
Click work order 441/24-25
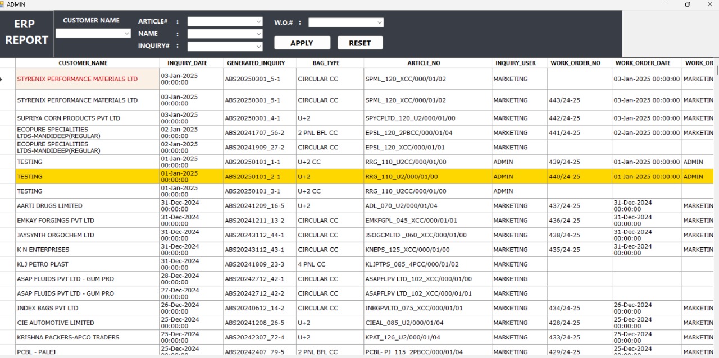pos(580,133)
